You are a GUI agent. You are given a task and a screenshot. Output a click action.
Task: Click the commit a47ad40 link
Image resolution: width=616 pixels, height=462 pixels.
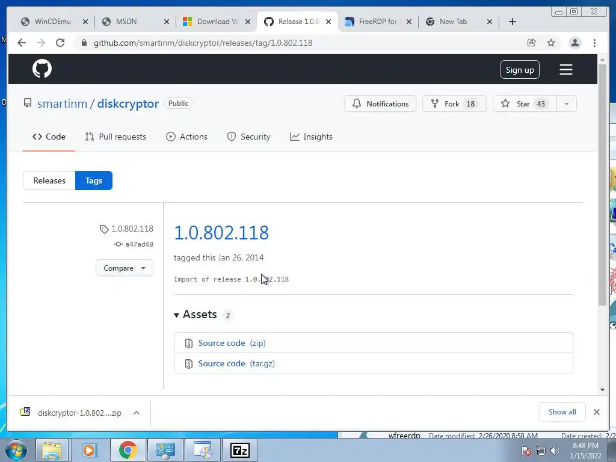coord(134,244)
